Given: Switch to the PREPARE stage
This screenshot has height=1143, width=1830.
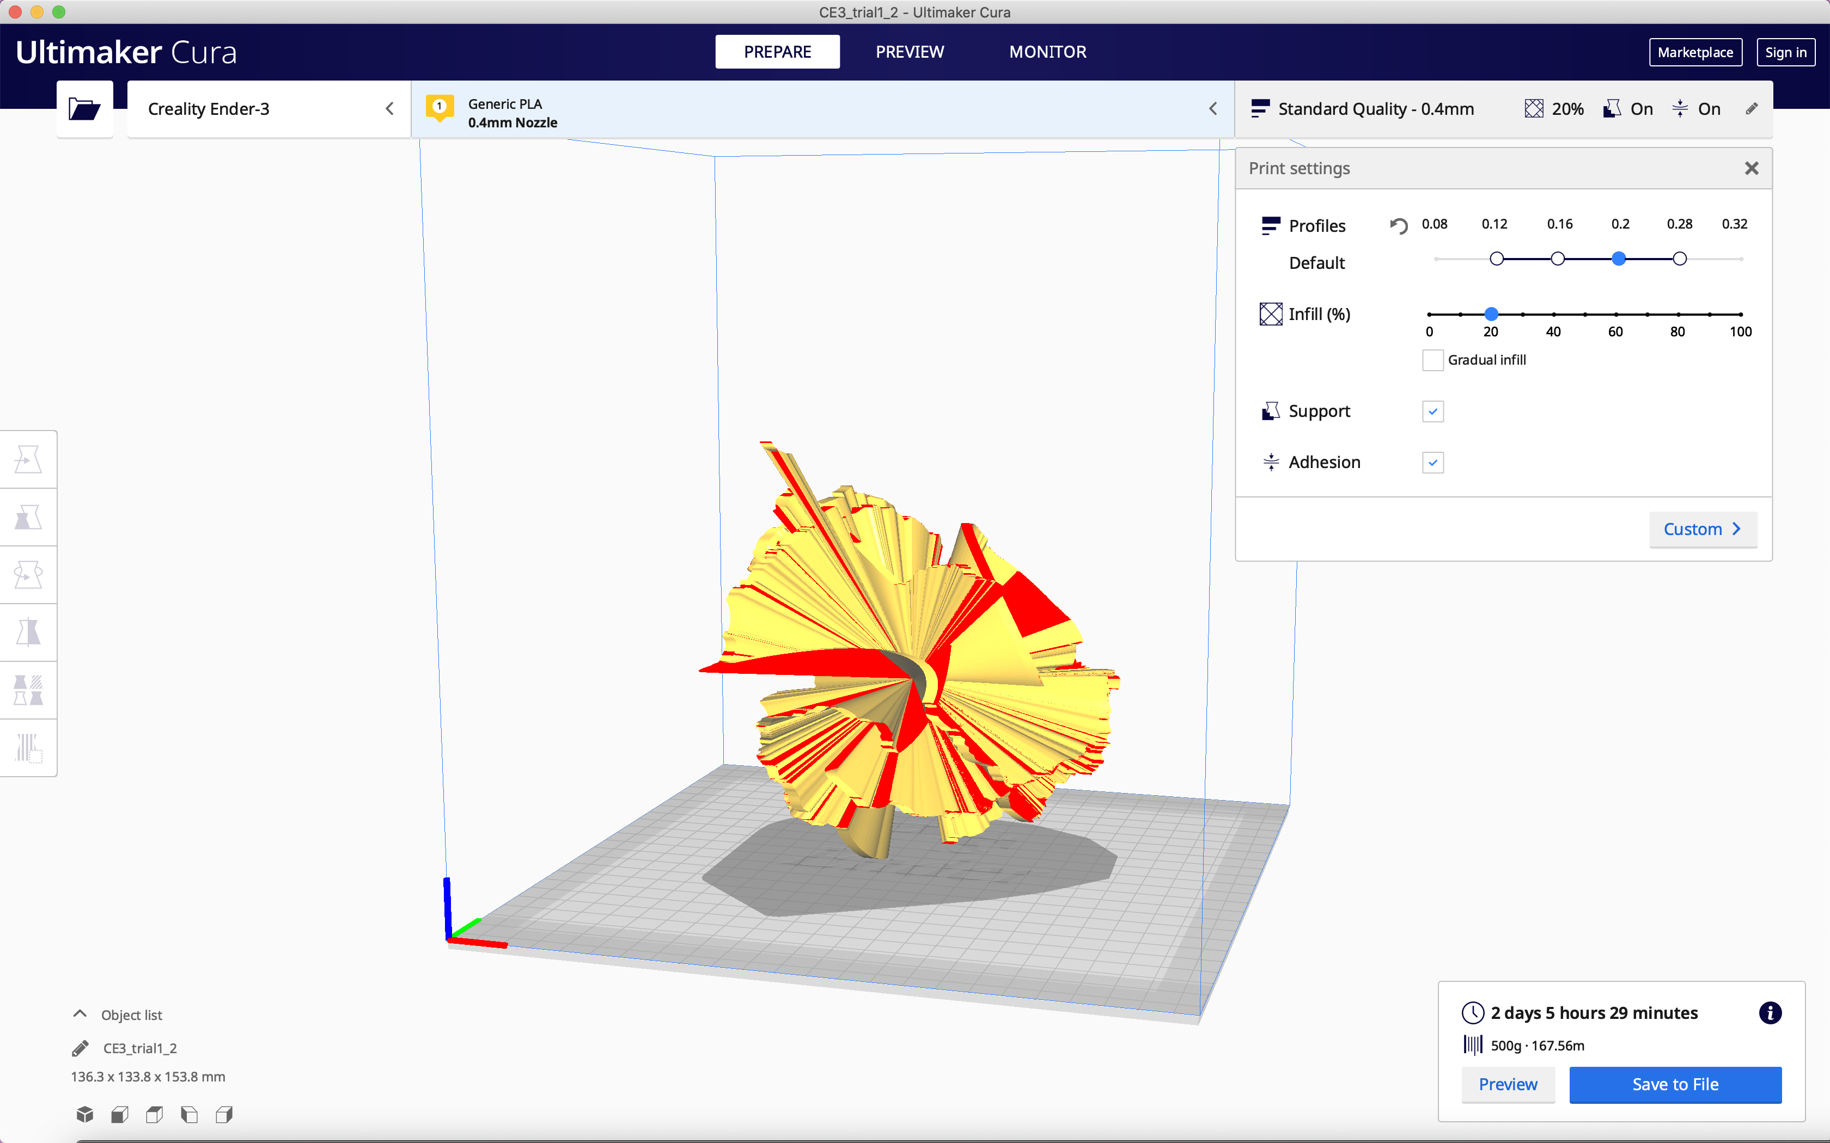Looking at the screenshot, I should [777, 51].
